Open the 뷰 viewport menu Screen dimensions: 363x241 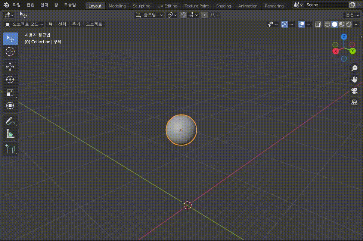tap(50, 24)
